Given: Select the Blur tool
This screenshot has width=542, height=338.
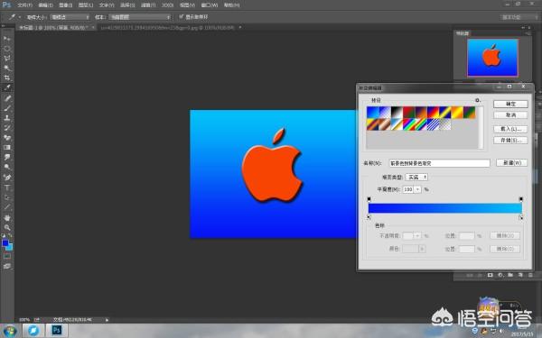Looking at the screenshot, I should click(x=7, y=157).
